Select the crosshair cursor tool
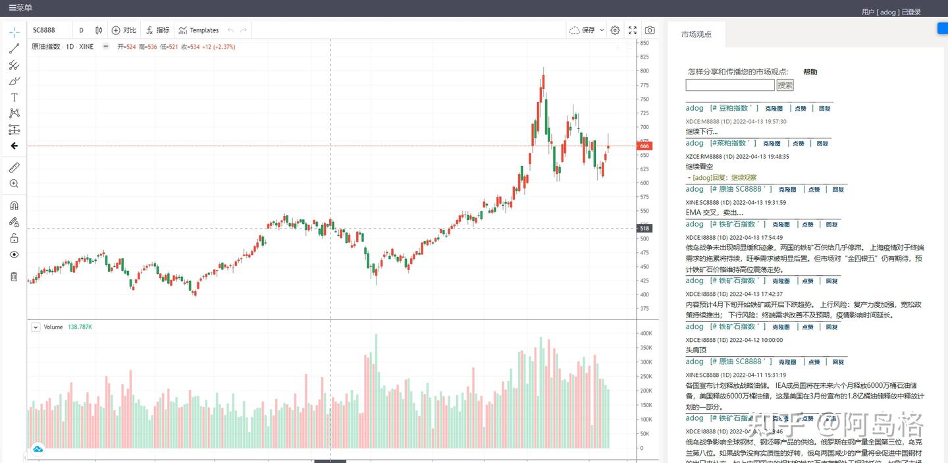 click(x=14, y=31)
